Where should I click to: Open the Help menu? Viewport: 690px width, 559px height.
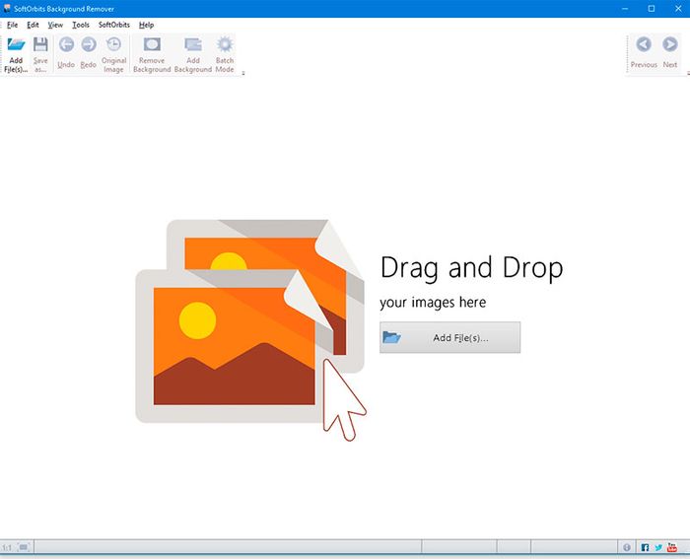pos(146,24)
